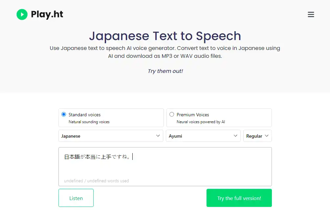Click the 'Try the full version!' button
Image resolution: width=330 pixels, height=224 pixels.
coord(239,198)
